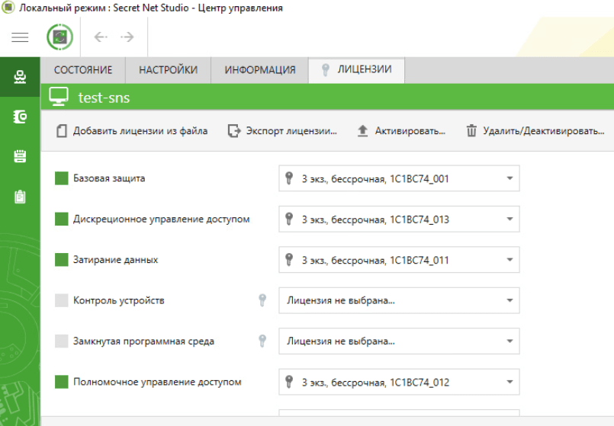Expand the Базовая защита license dropdown
The width and height of the screenshot is (614, 426).
pos(509,178)
